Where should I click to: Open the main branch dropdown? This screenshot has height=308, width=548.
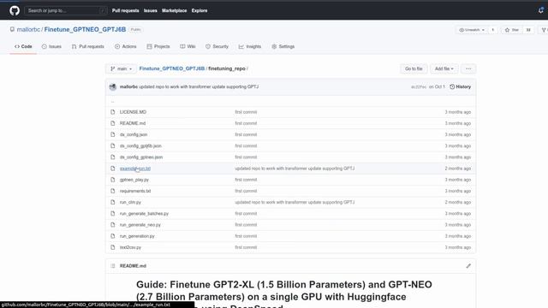coord(122,68)
